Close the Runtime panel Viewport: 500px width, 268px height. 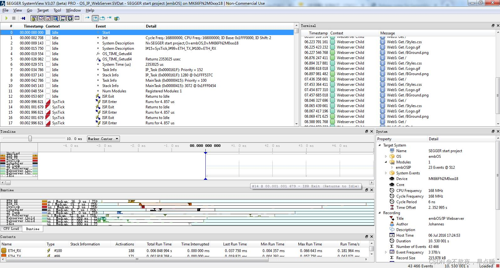(372, 190)
